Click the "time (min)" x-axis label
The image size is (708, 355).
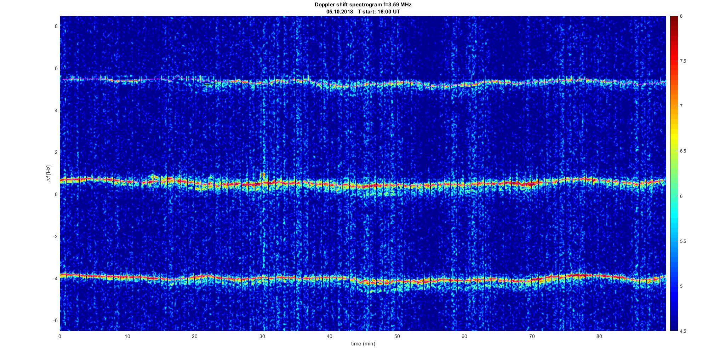point(363,344)
